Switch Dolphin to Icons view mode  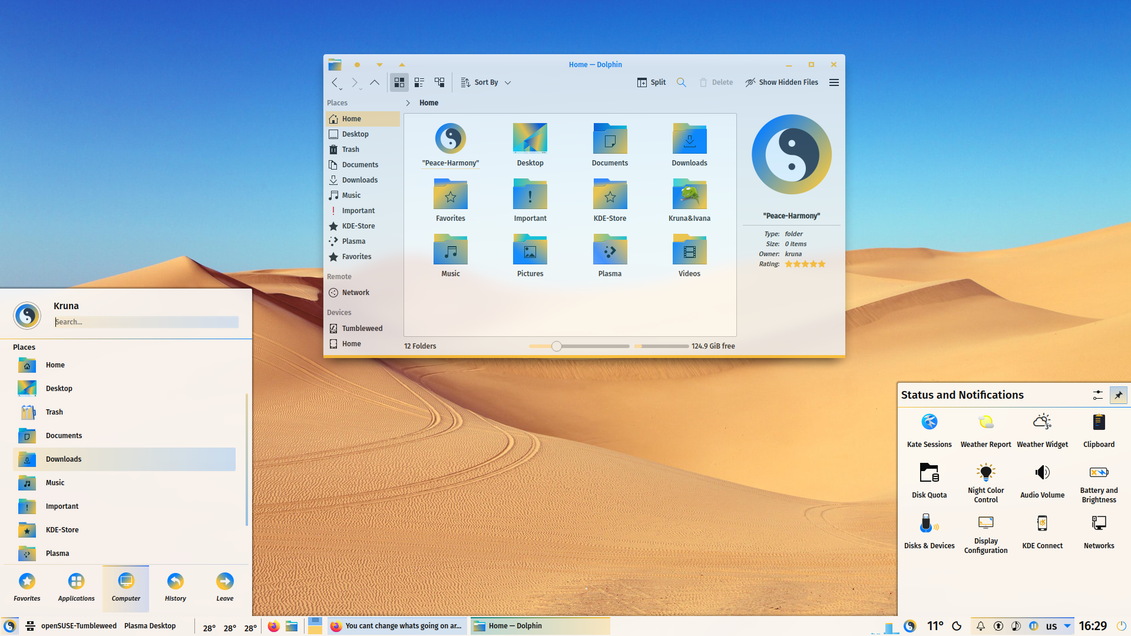tap(399, 82)
